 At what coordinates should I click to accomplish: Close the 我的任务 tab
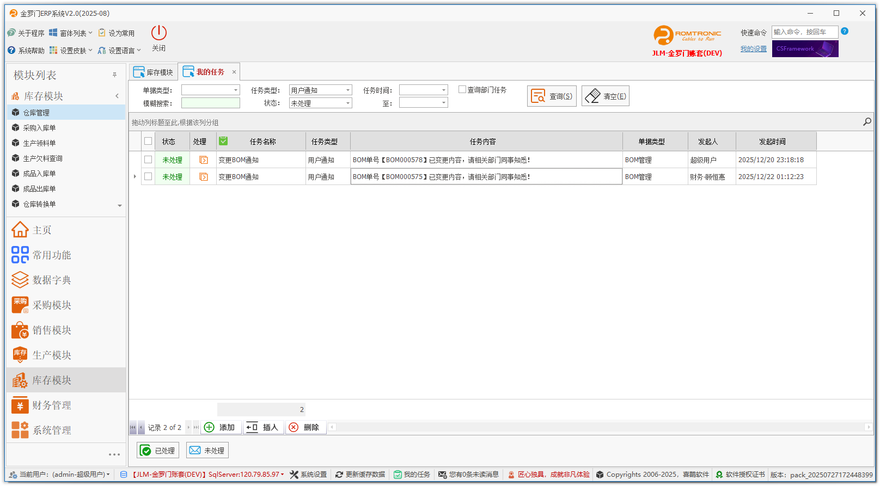pos(234,72)
